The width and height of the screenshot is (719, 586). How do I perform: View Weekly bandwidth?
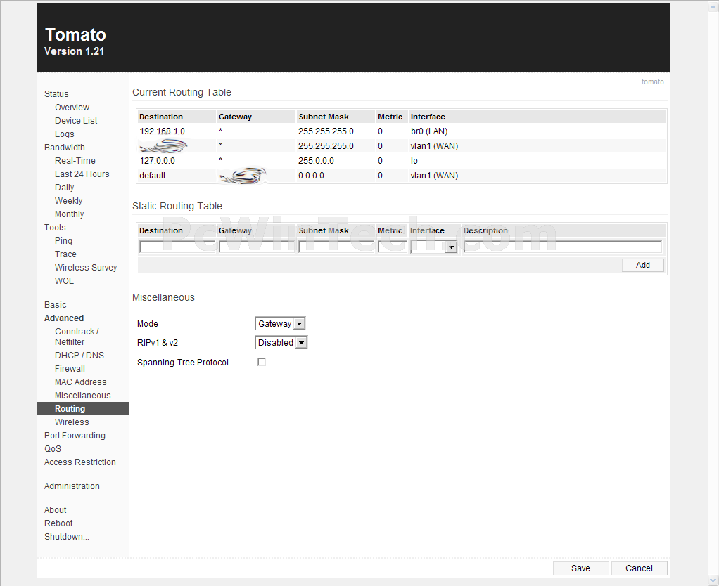(69, 200)
